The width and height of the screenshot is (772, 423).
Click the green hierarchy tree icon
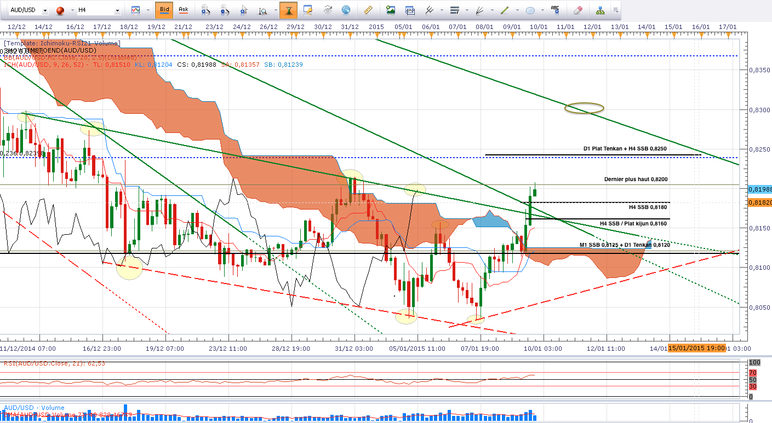coord(601,10)
